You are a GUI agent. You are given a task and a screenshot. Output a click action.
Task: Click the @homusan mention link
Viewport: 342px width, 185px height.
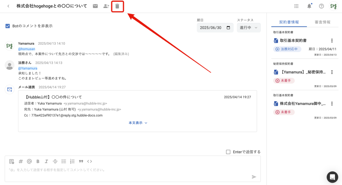(27, 49)
